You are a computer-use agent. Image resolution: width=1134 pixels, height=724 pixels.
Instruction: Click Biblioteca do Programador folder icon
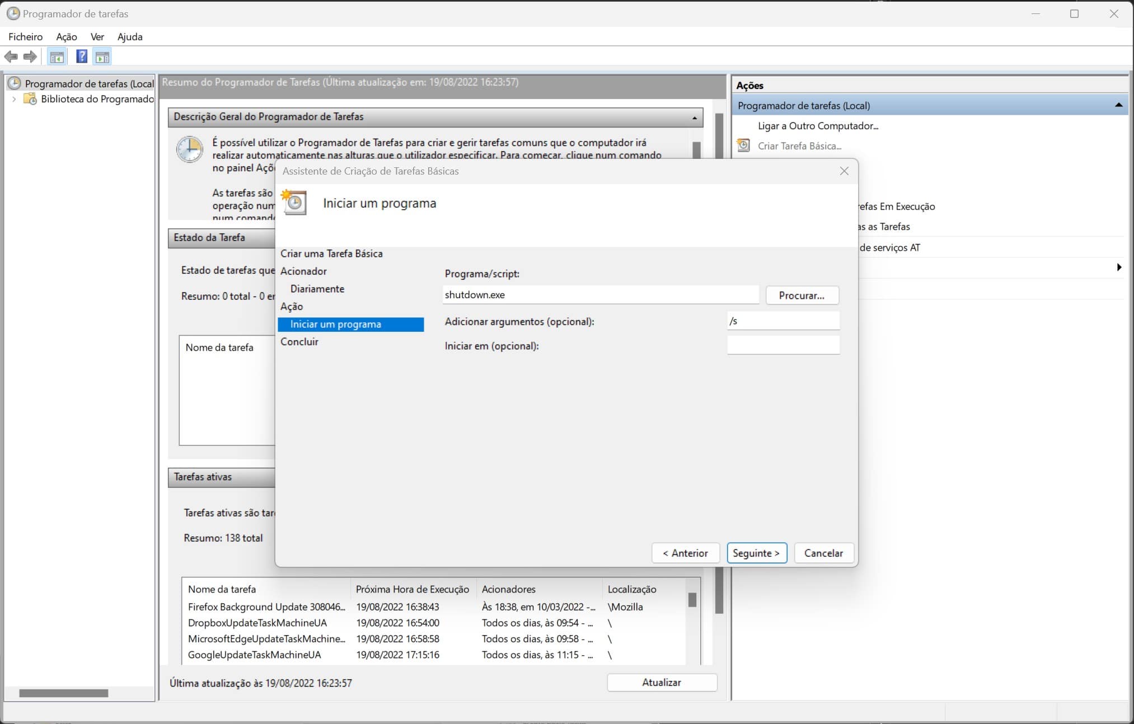30,99
